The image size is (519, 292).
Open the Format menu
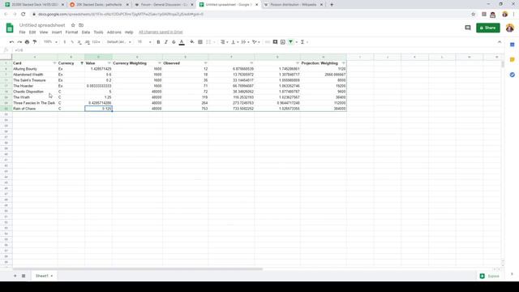[x=71, y=32]
